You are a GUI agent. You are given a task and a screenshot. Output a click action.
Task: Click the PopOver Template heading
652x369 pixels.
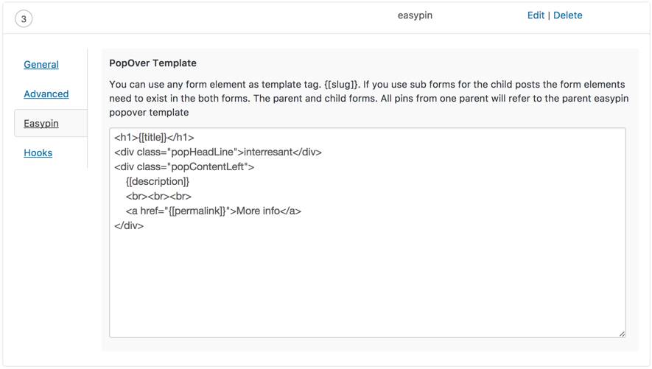coord(153,63)
